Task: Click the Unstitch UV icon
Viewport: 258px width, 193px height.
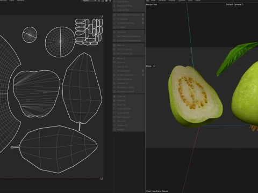Action: click(114, 83)
